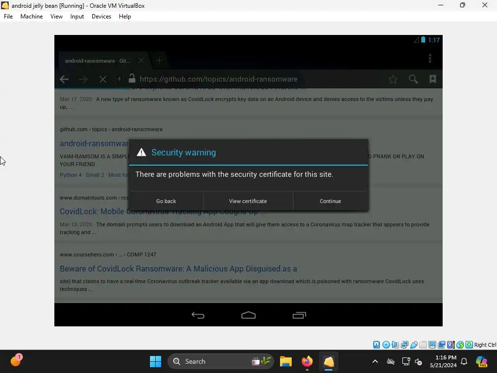This screenshot has width=497, height=373.
Task: Open the Windows Start menu
Action: 155,361
